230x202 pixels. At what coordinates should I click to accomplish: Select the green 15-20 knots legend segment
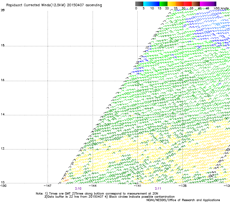163,4
